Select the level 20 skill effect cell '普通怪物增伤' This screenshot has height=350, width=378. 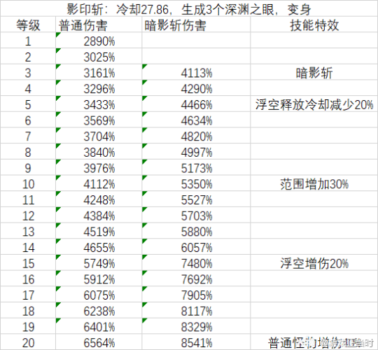coord(314,342)
